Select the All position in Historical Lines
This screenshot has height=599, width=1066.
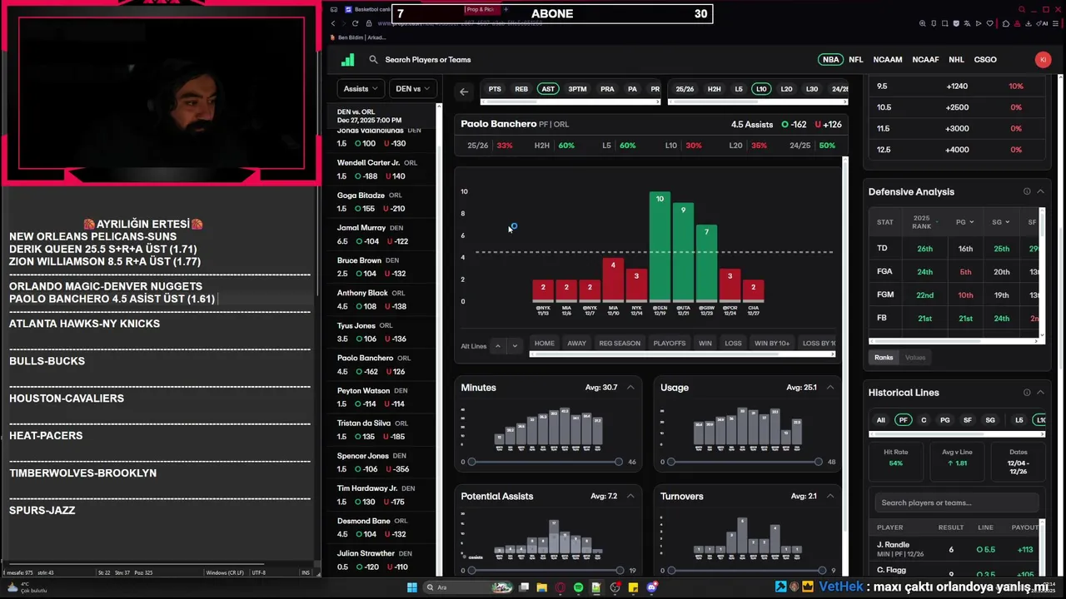tap(880, 420)
